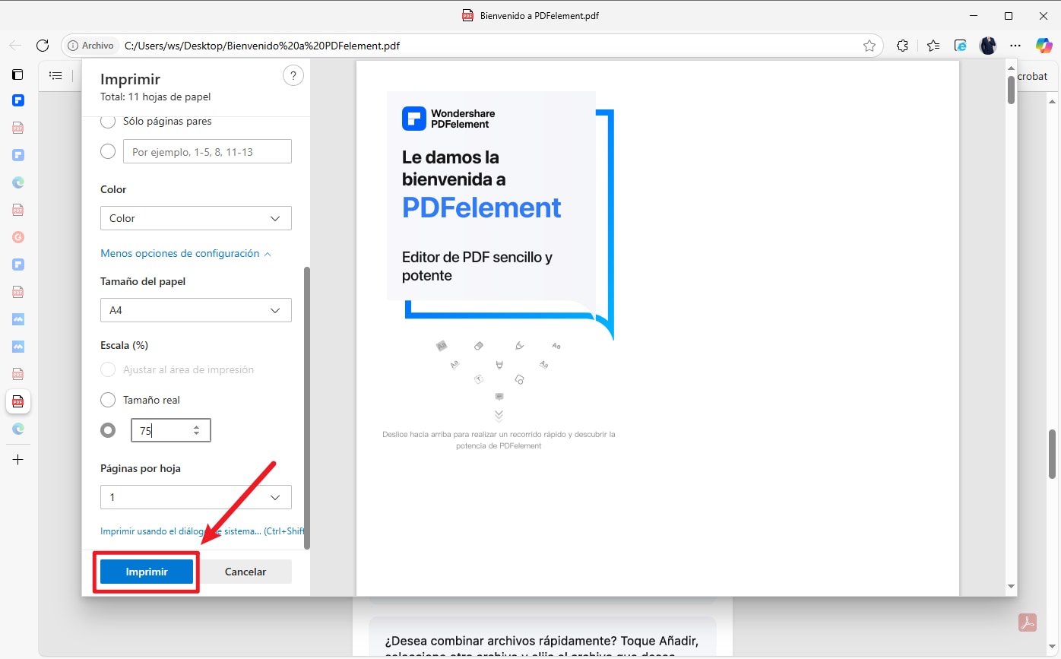Viewport: 1061px width, 659px height.
Task: Open the Copilot icon in toolbar
Action: [1044, 46]
